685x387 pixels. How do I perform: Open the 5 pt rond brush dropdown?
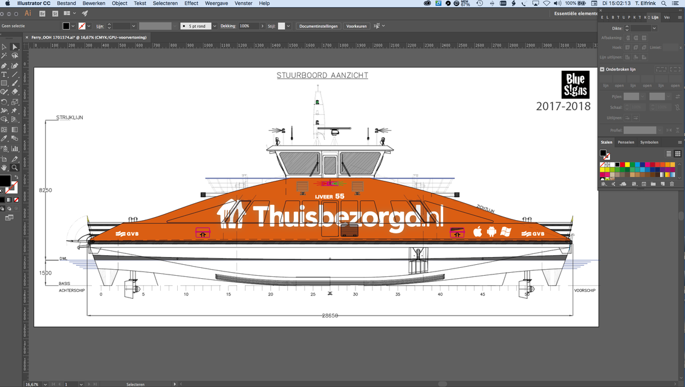click(x=215, y=26)
